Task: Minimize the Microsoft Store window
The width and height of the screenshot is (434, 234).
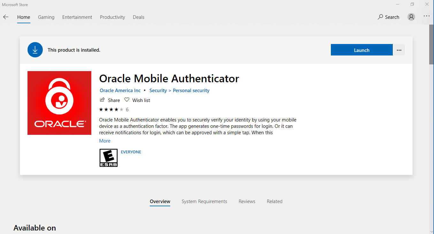Action: pos(398,4)
